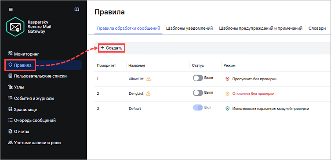Click the Учетные записи и роли users icon
This screenshot has height=160, width=331.
10,142
